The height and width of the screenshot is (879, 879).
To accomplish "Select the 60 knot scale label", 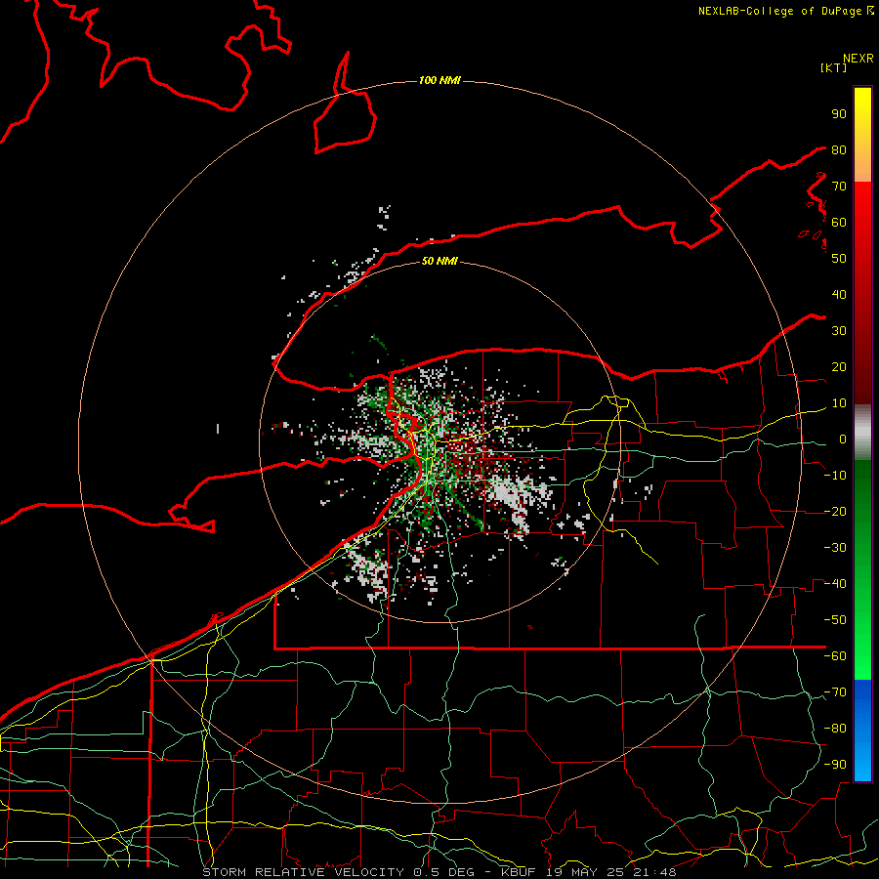I will pos(839,223).
